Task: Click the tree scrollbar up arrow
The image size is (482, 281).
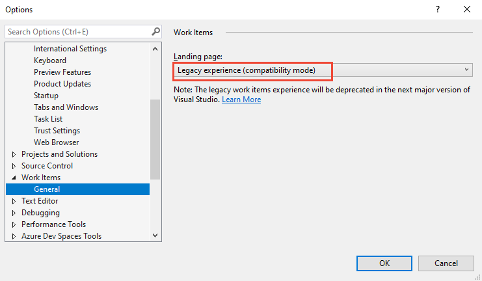Action: tap(155, 49)
